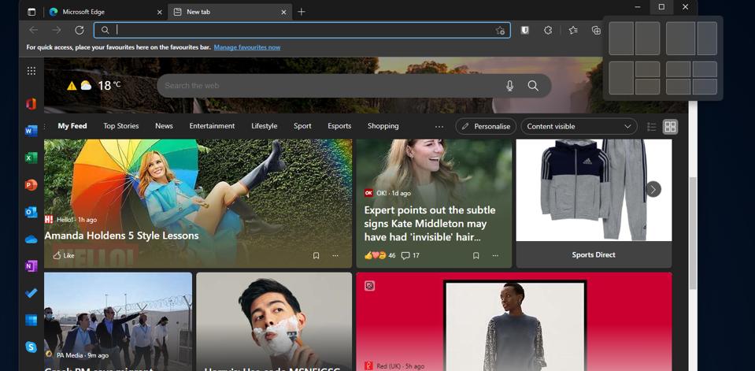
Task: Advance Sports Direct carousel with arrow
Action: [x=653, y=189]
